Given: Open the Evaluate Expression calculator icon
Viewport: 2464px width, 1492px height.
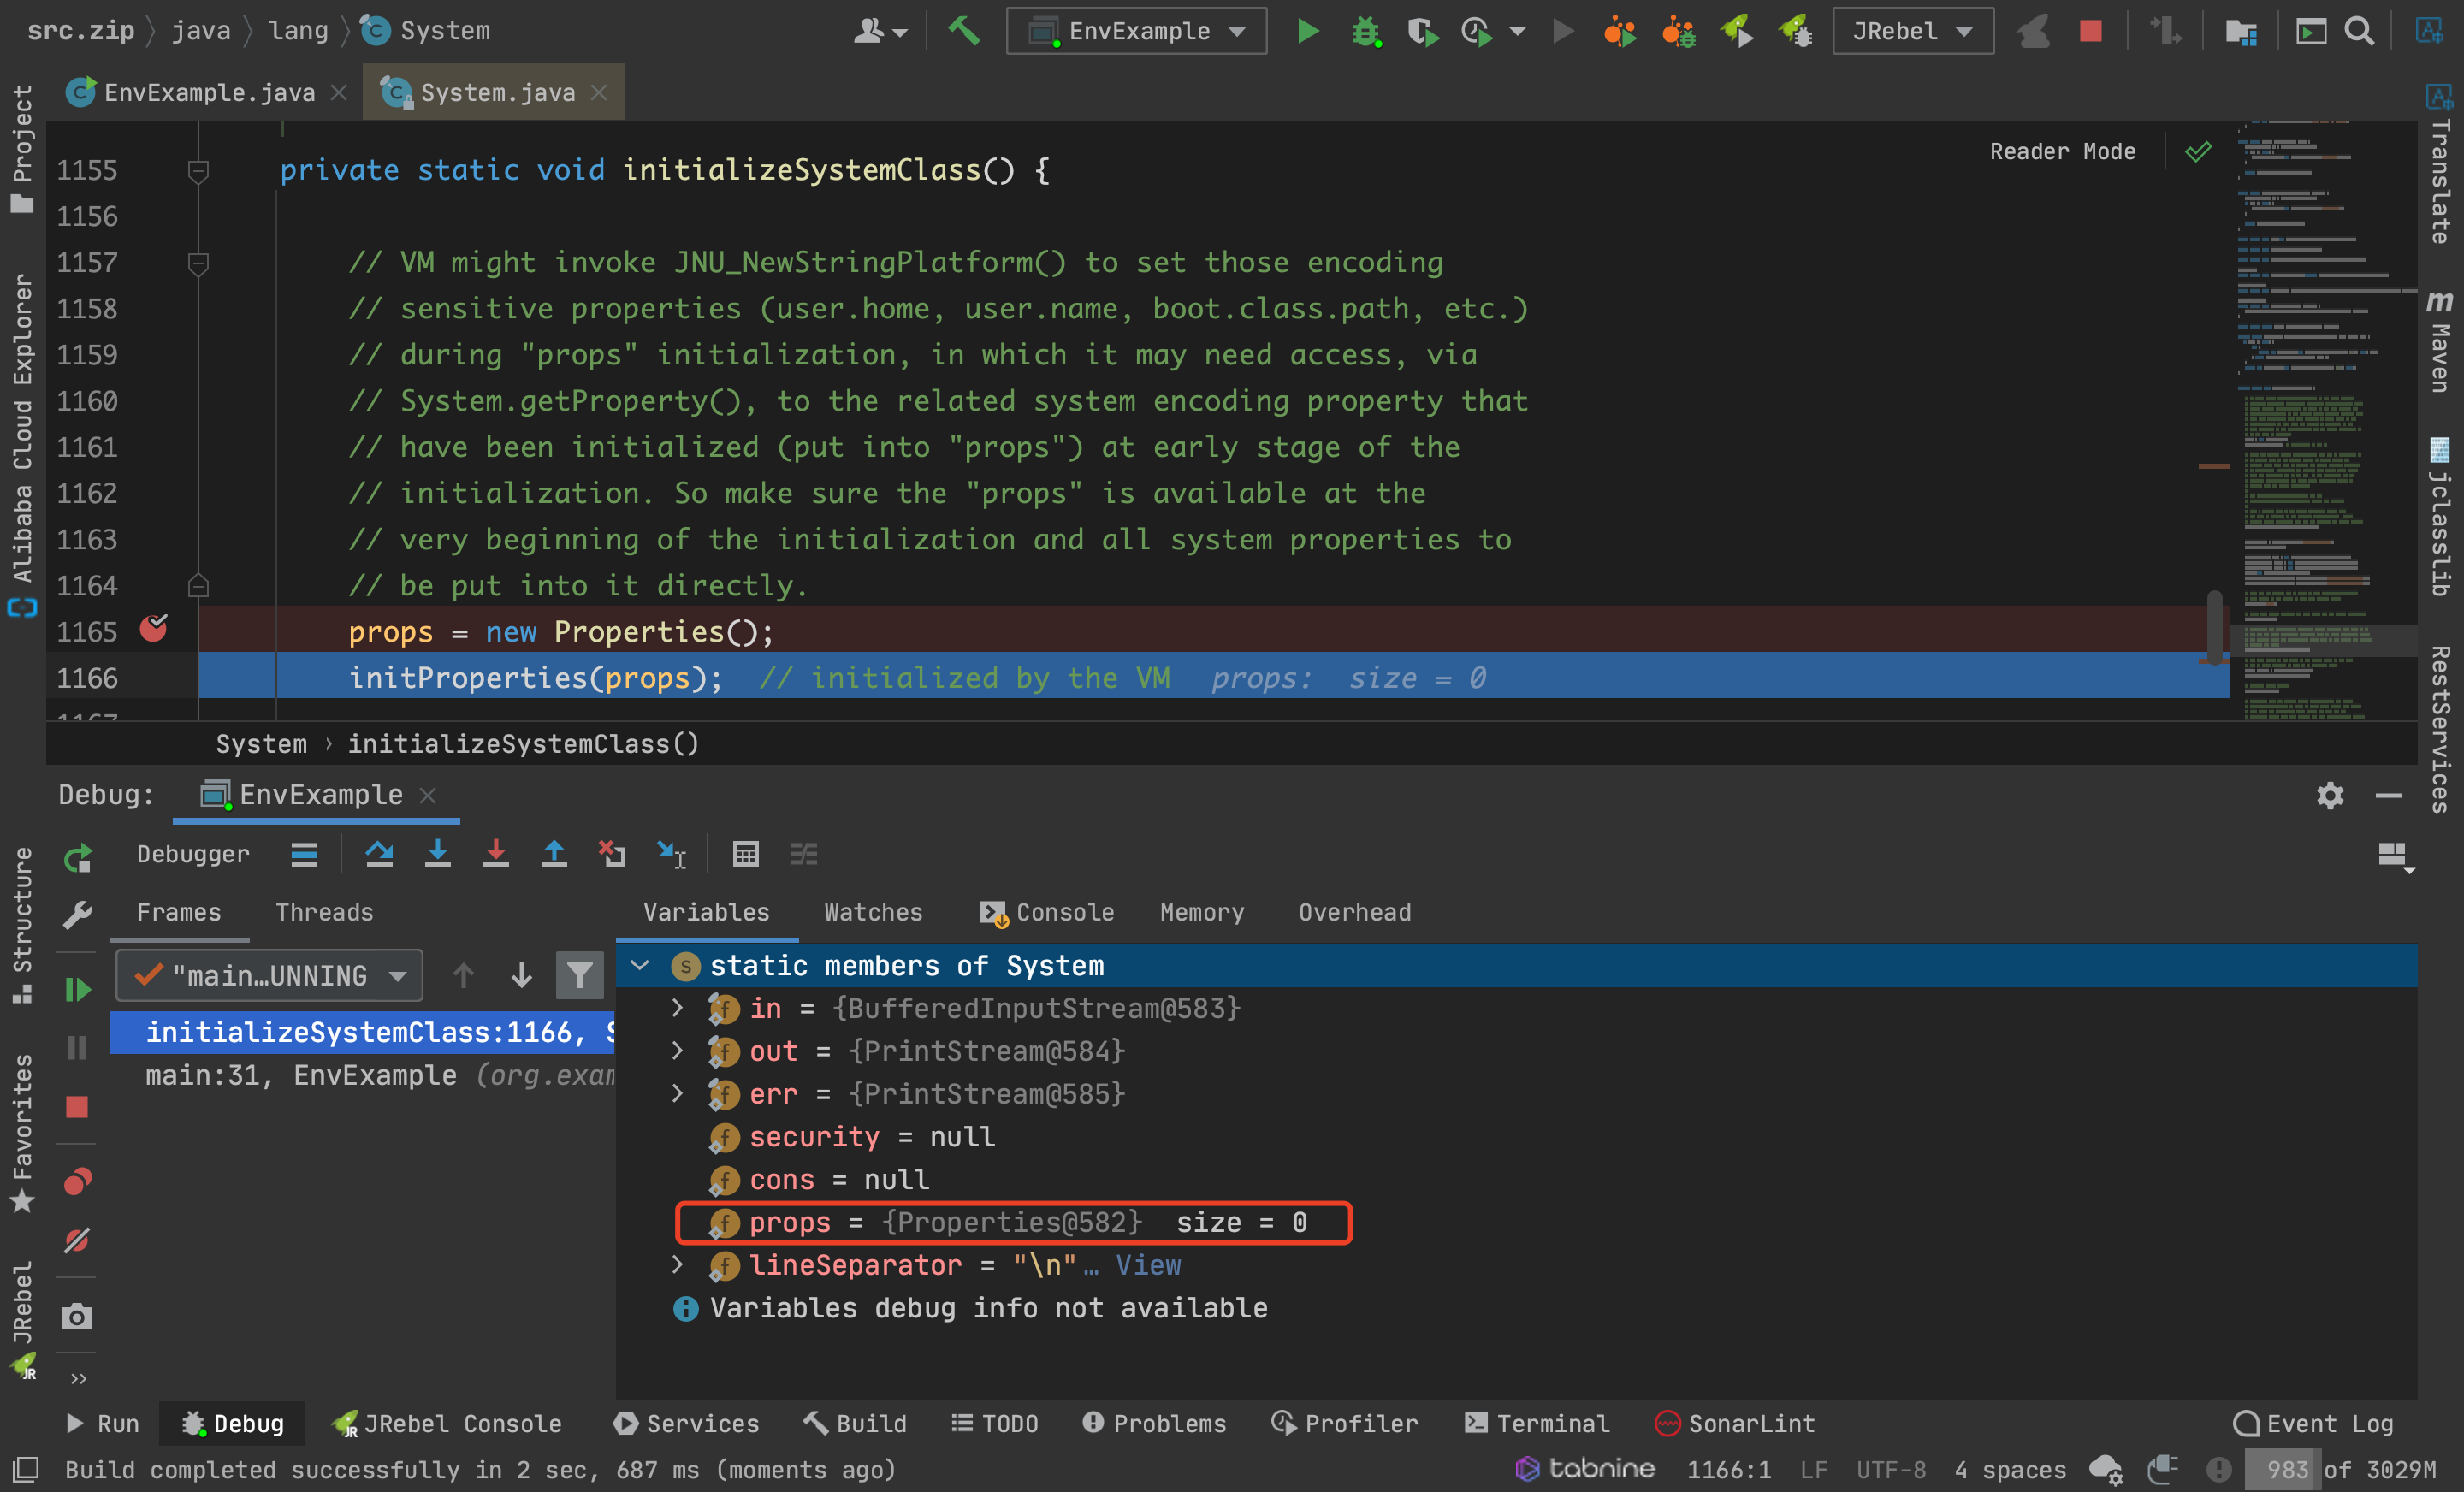Looking at the screenshot, I should click(745, 854).
